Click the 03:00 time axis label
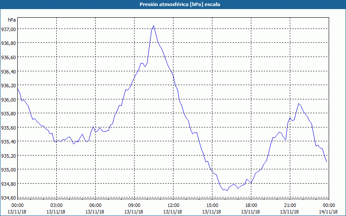Image resolution: width=346 pixels, height=216 pixels. [56, 206]
